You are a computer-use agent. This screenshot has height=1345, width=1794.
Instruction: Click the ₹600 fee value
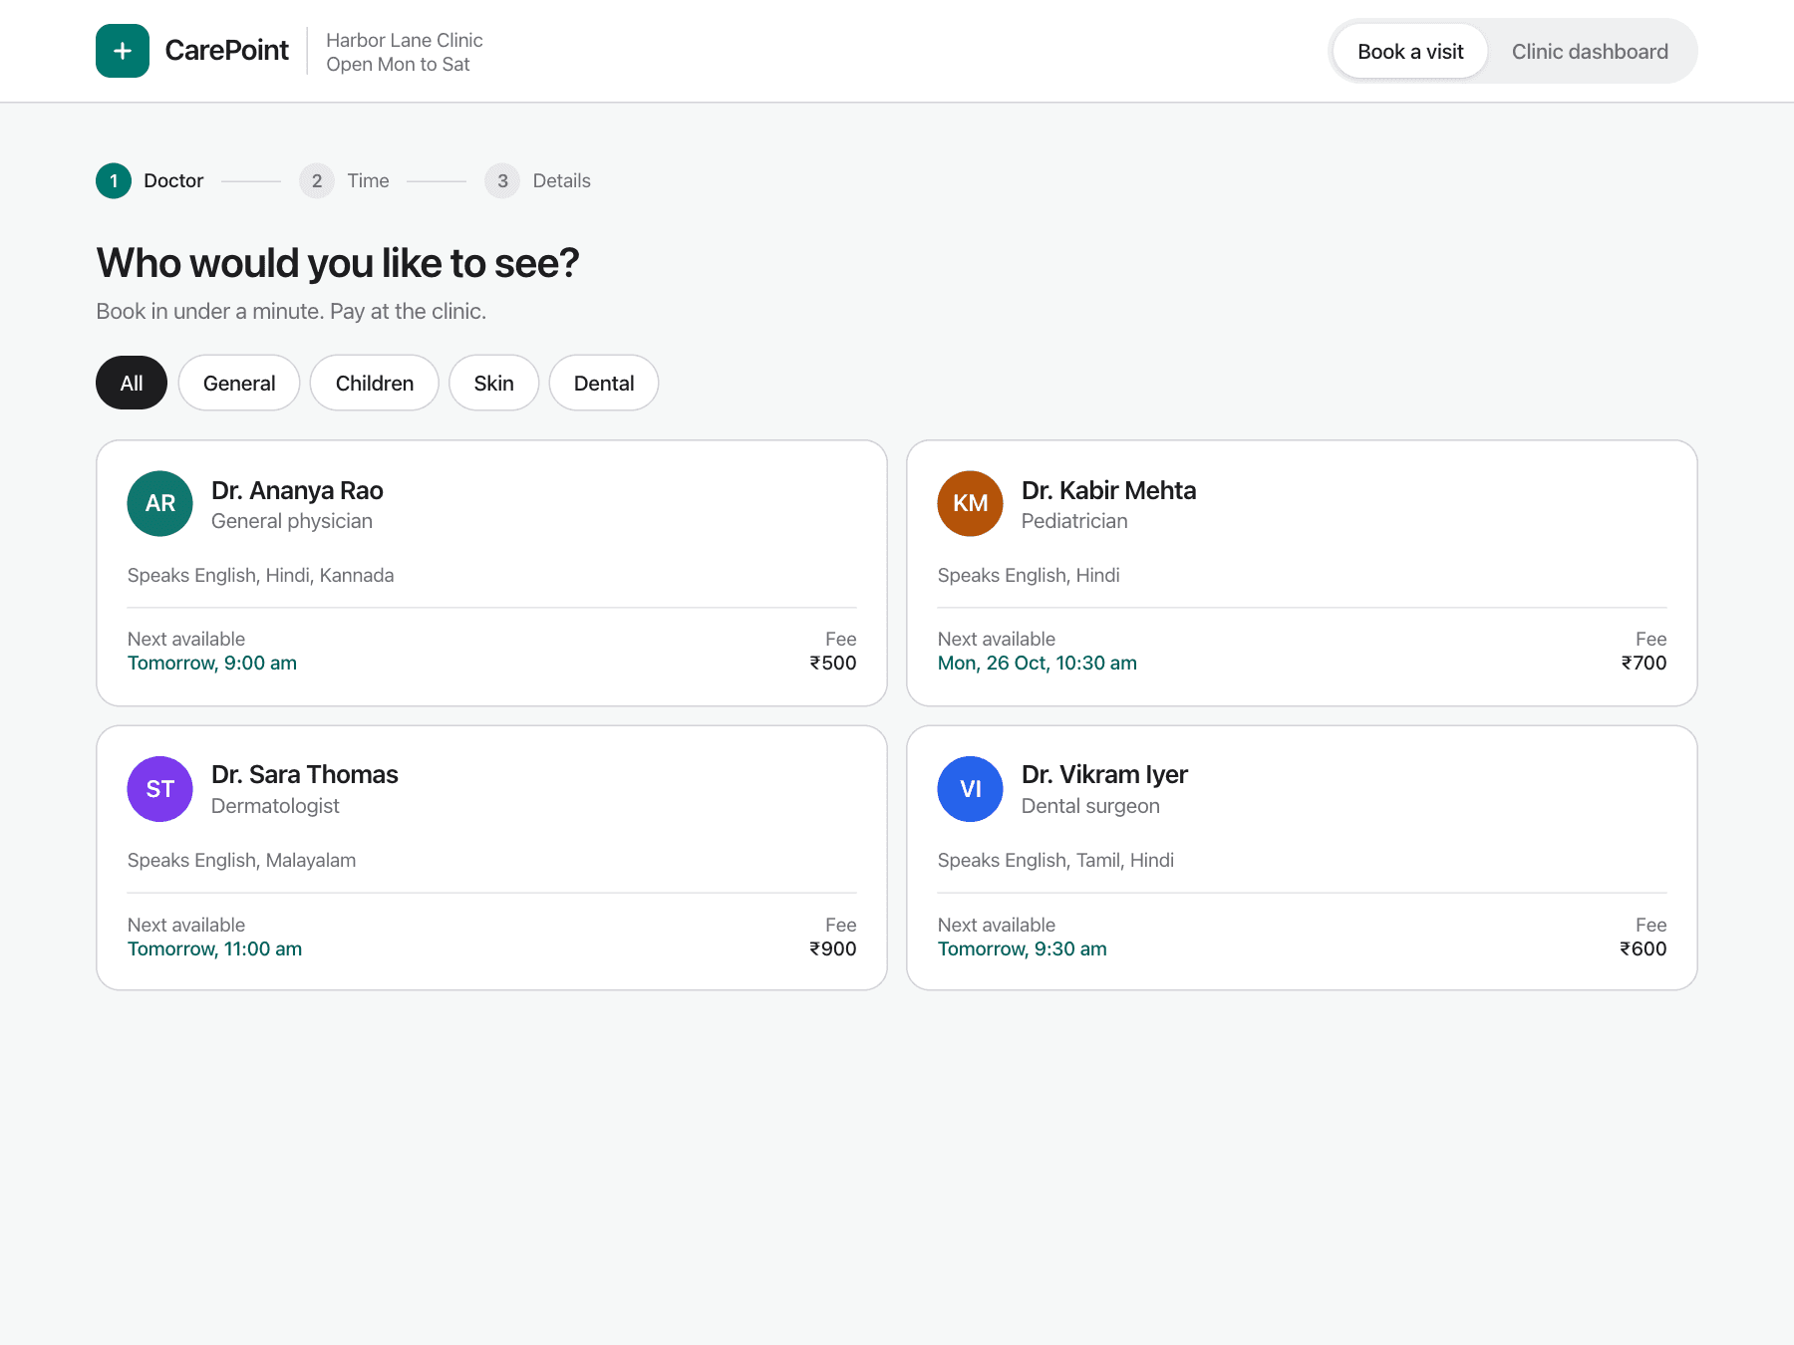point(1644,948)
